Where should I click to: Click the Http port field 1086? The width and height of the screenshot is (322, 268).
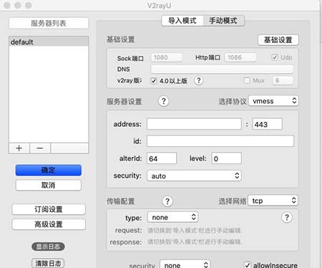(x=240, y=57)
